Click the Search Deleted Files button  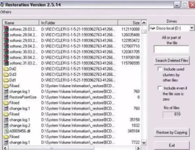pos(172,60)
